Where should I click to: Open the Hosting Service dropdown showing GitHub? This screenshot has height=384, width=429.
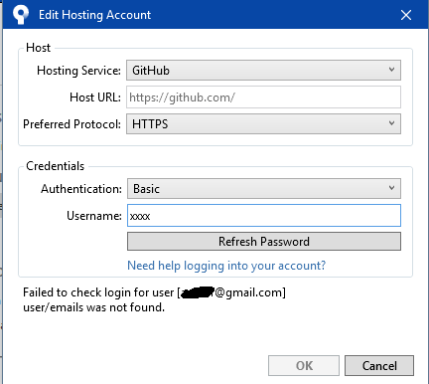[263, 71]
